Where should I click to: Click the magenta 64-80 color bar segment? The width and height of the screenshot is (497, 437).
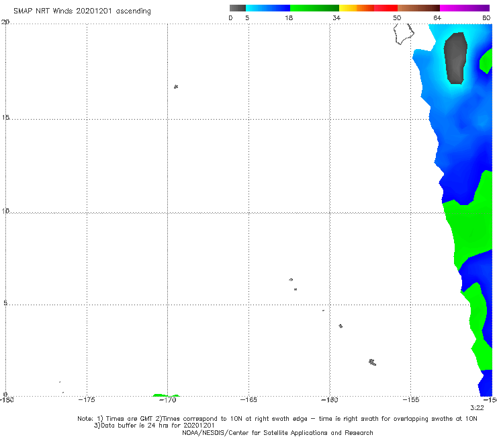pos(465,8)
